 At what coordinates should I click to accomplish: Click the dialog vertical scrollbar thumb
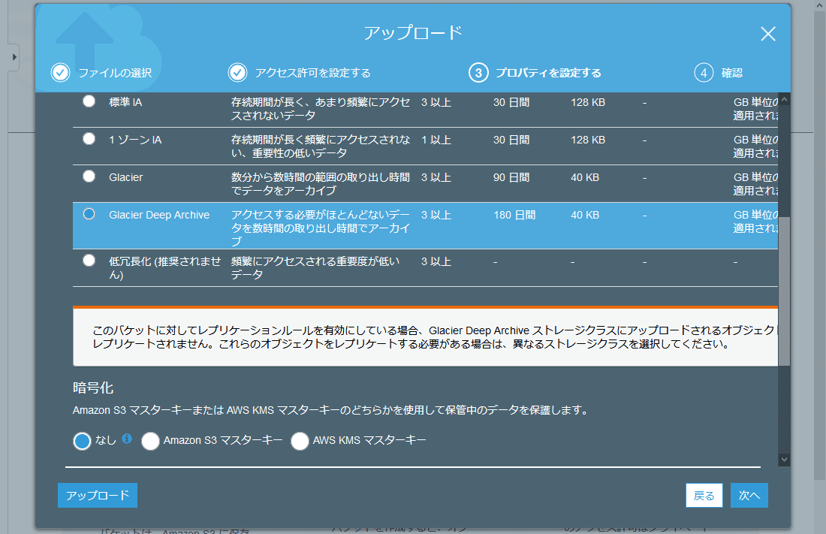[x=785, y=291]
